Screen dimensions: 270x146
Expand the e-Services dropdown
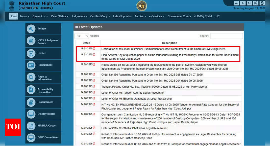[x=157, y=16]
